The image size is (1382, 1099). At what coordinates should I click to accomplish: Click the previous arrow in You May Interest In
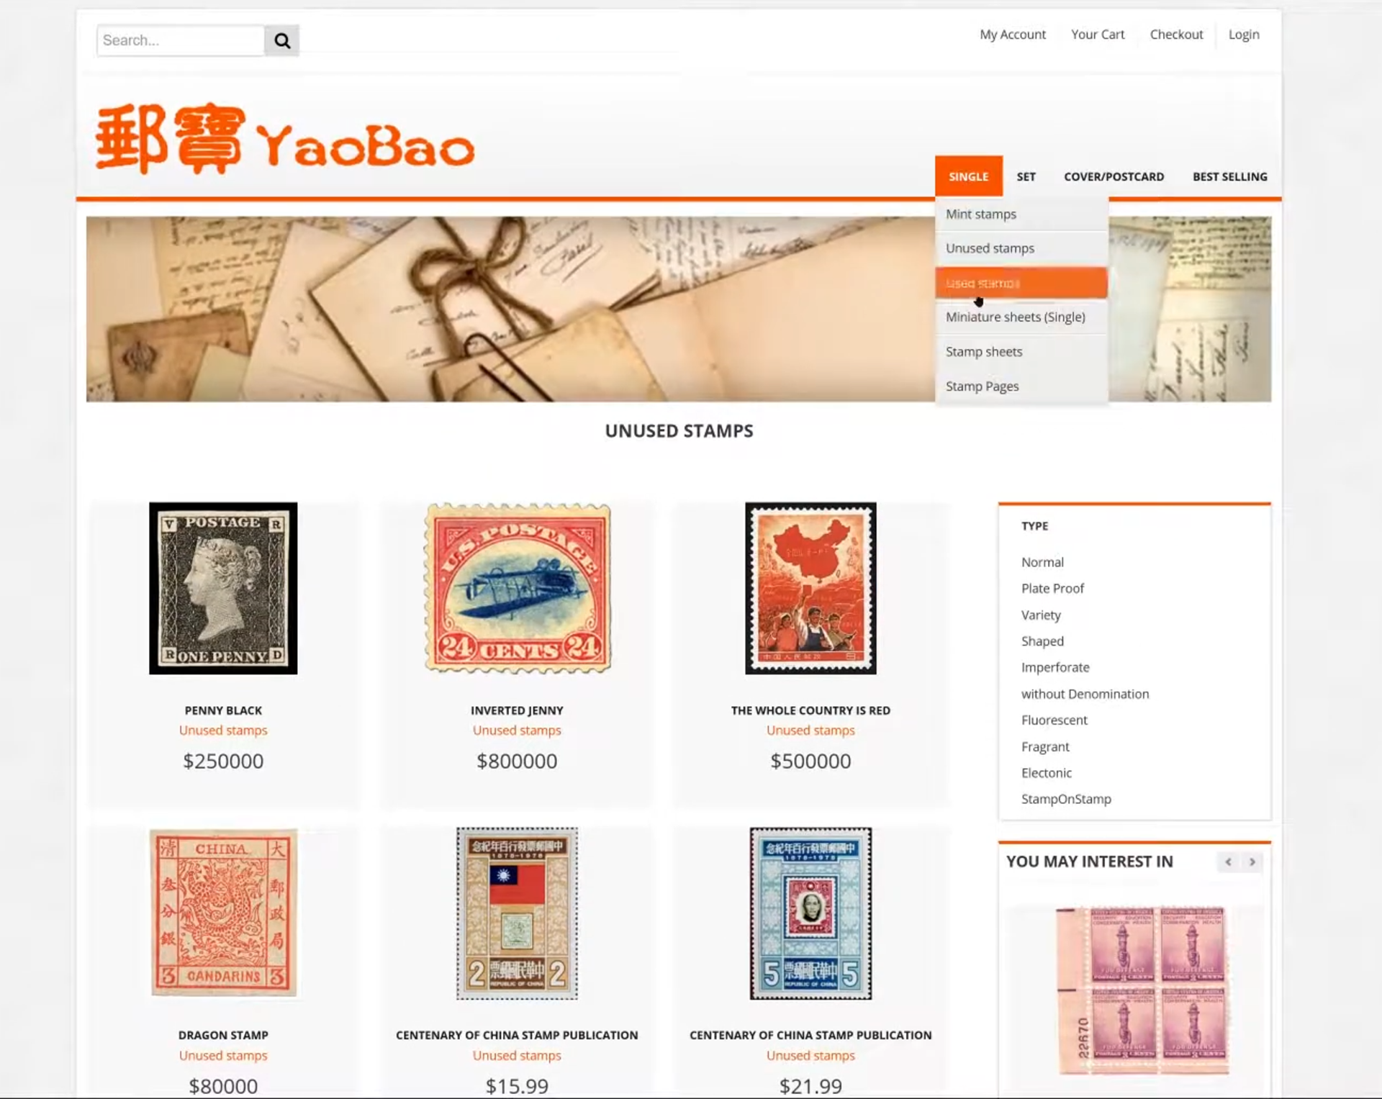pos(1229,861)
